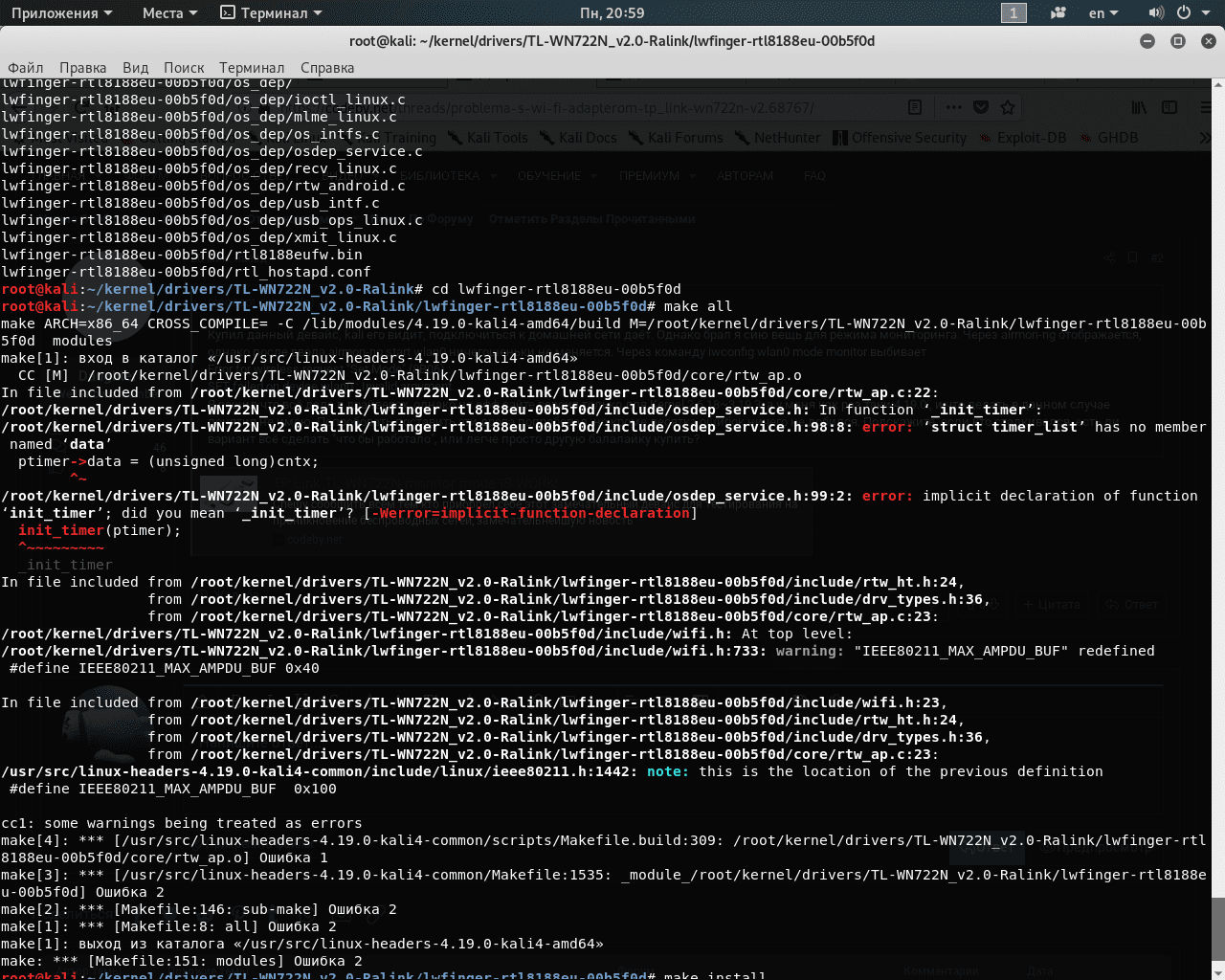Click post share icon in browser behind
This screenshot has width=1225, height=980.
[x=1109, y=257]
